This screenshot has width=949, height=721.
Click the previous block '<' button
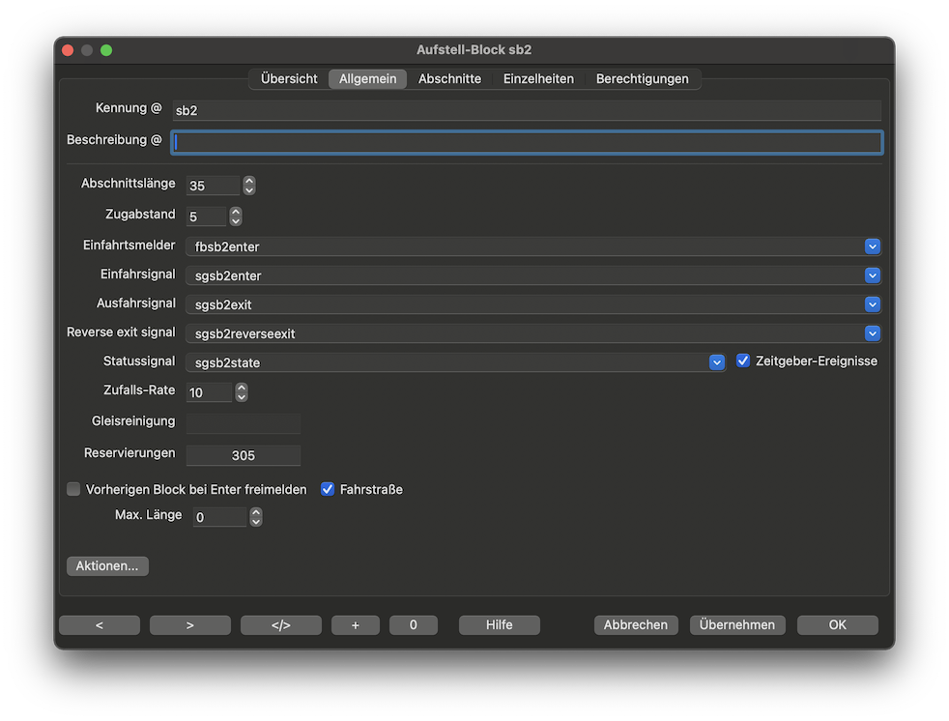coord(100,625)
